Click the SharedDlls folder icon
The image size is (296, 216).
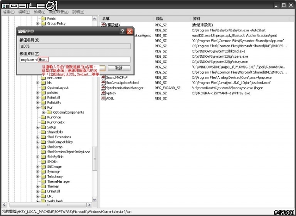(43, 132)
